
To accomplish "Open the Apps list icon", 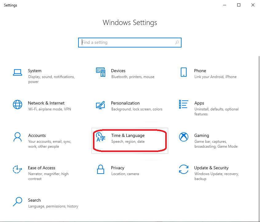I will click(x=184, y=105).
